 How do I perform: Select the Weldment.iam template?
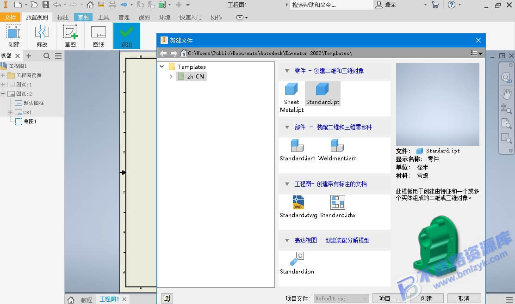[337, 150]
